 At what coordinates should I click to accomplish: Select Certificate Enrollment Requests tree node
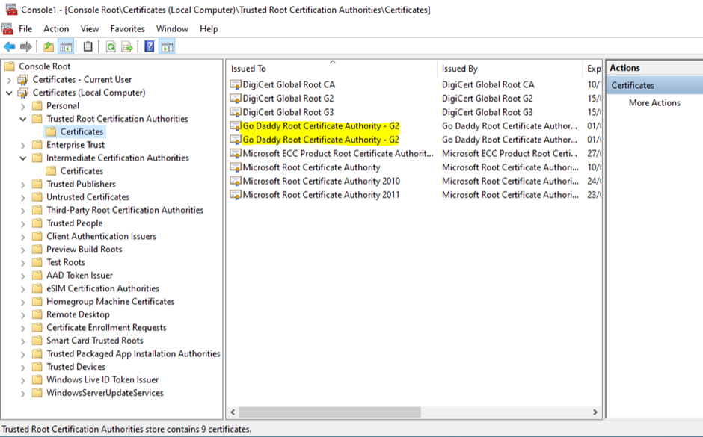pyautogui.click(x=106, y=327)
